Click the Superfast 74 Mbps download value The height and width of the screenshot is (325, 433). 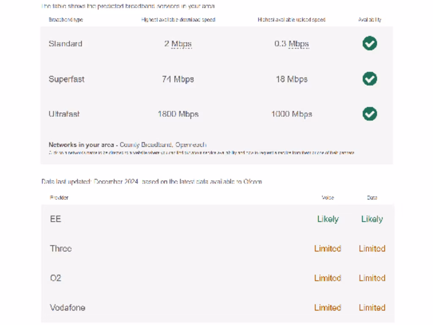[178, 79]
